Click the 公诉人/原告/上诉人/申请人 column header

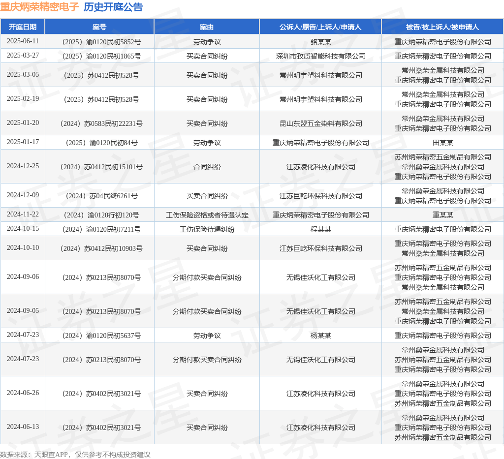(320, 27)
